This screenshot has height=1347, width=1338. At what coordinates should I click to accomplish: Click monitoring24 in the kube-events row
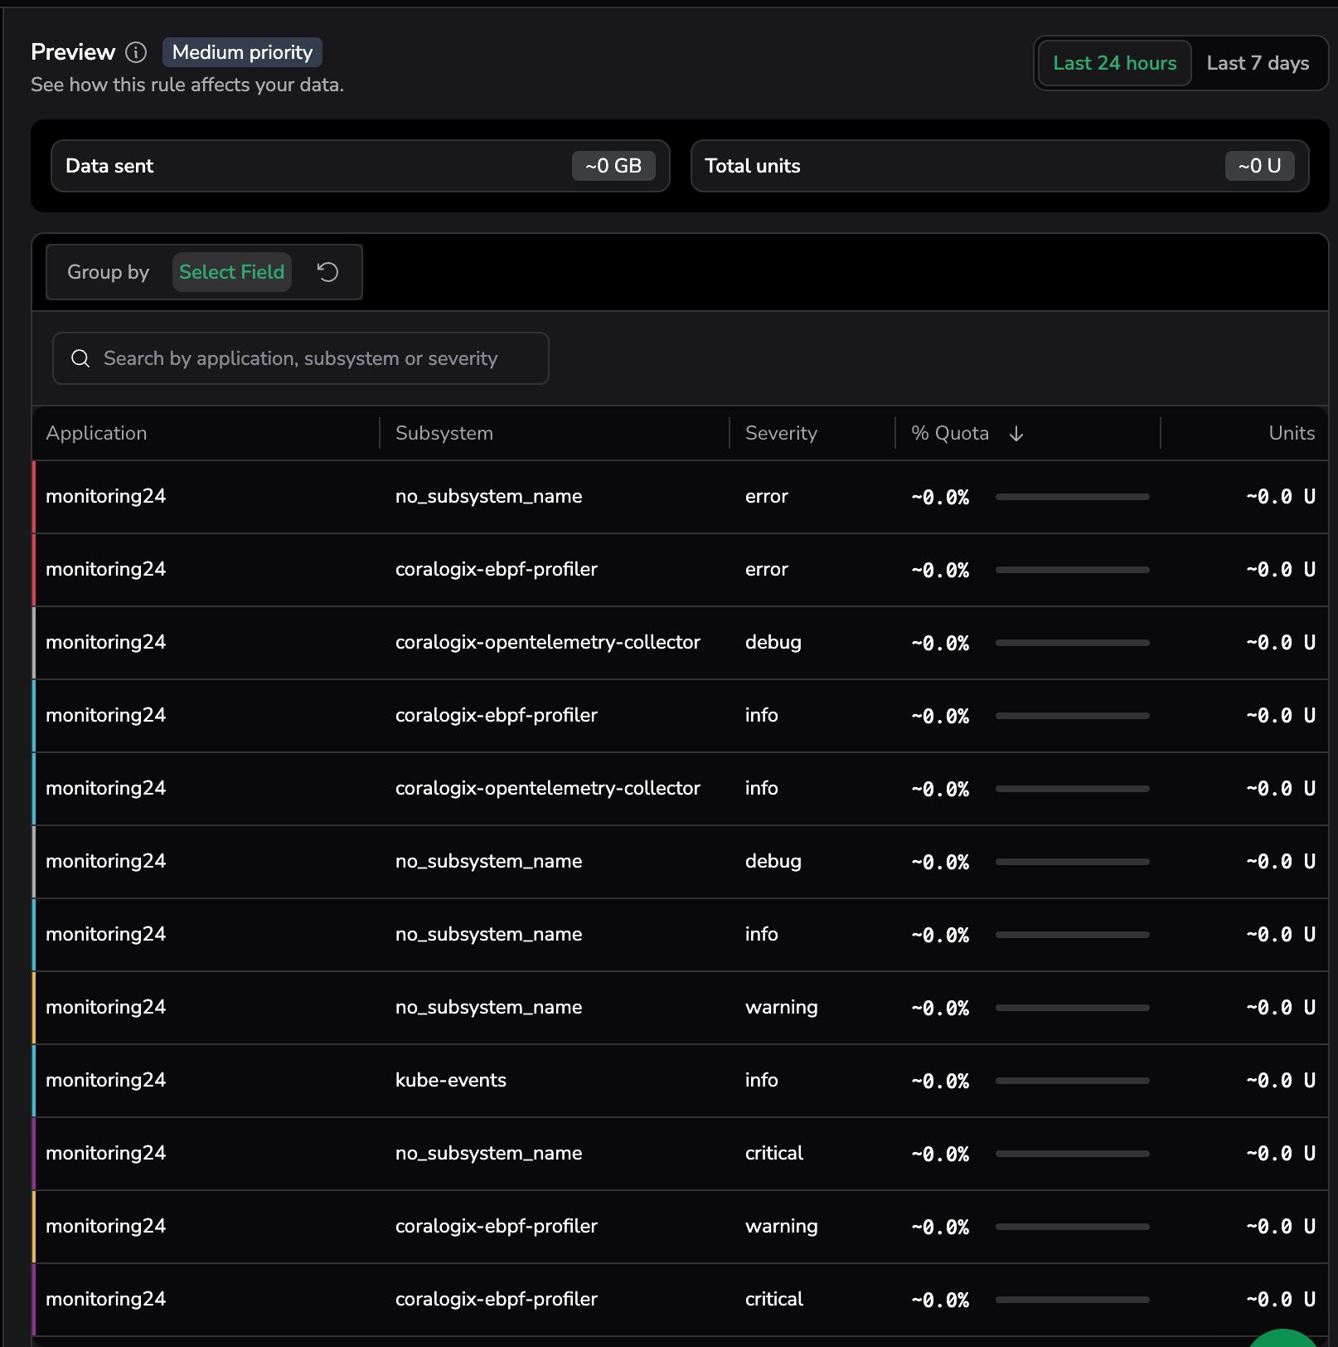coord(106,1080)
